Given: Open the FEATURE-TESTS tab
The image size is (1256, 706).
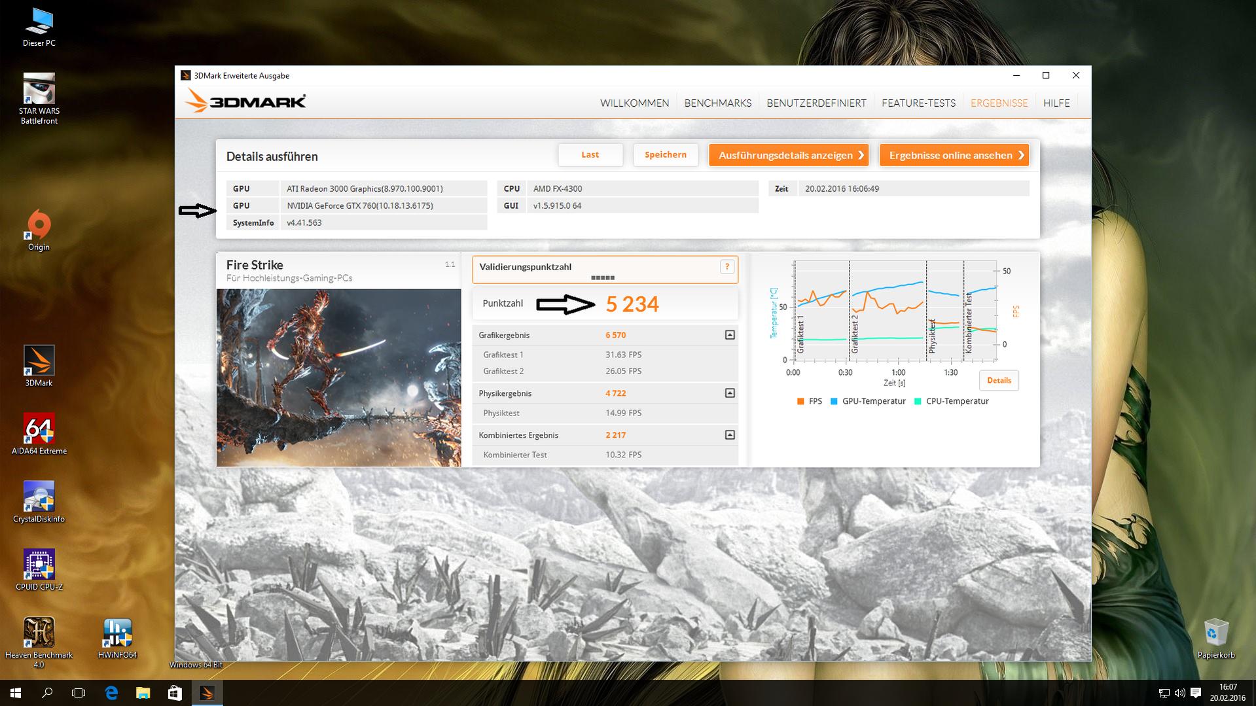Looking at the screenshot, I should click(918, 103).
